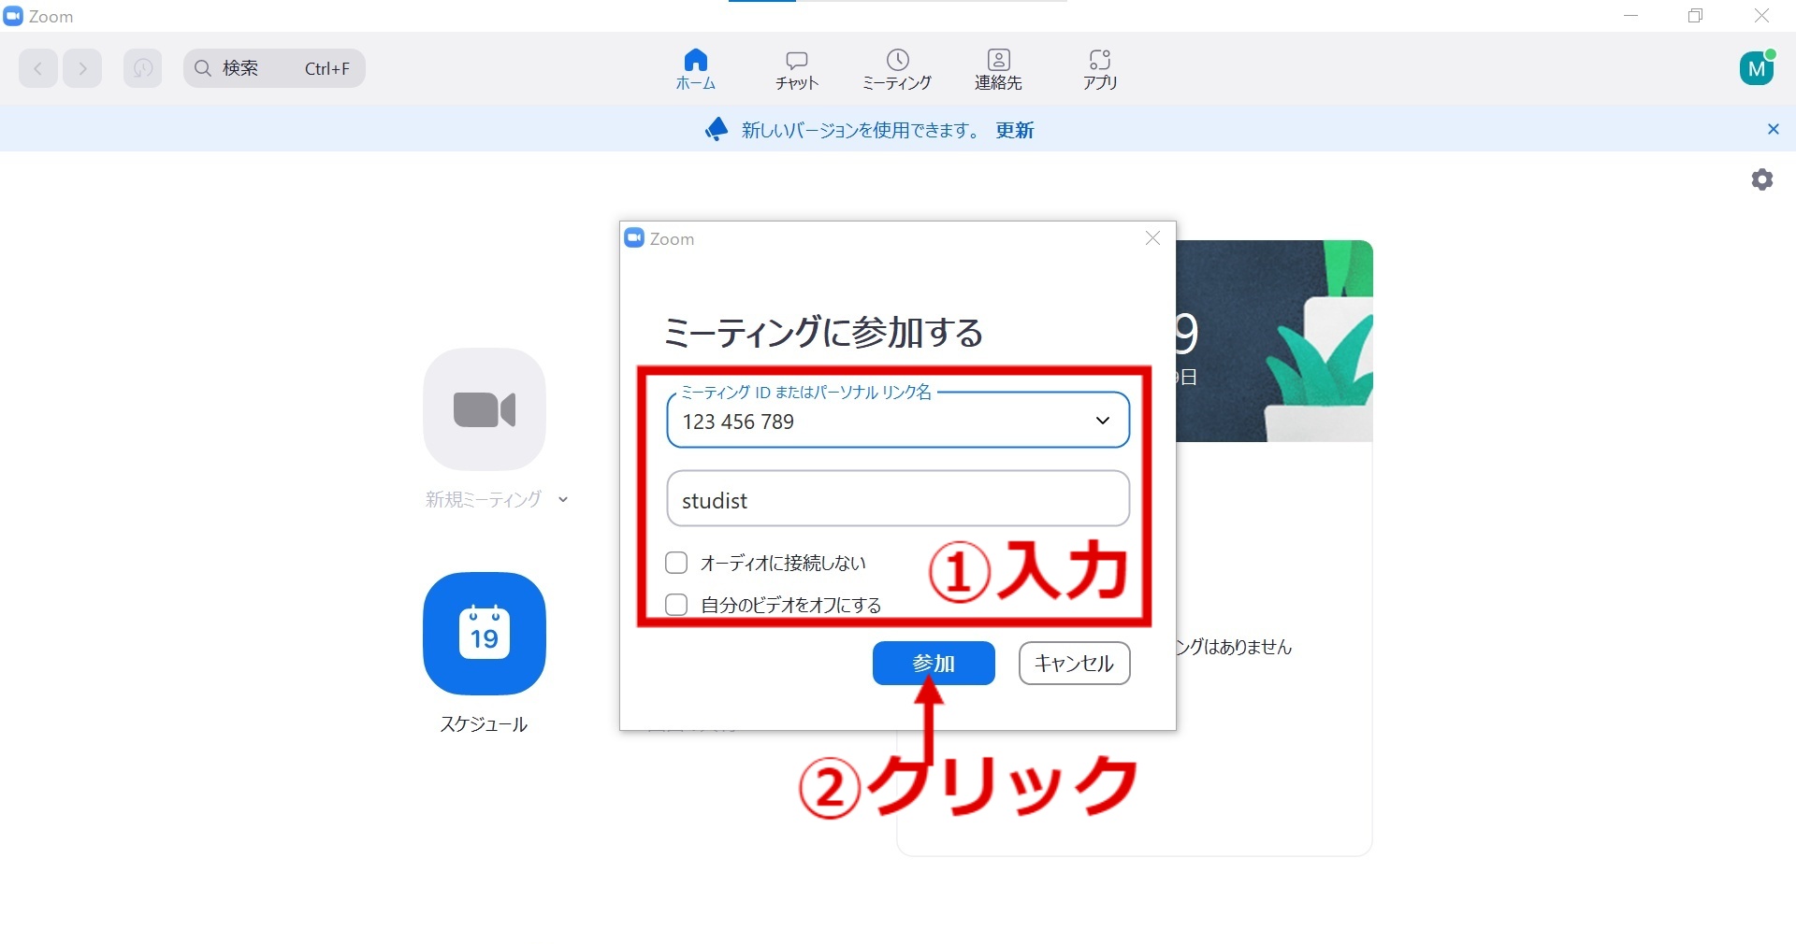Click the キャンセル button
Screen dimensions: 1796x944
click(x=1074, y=663)
